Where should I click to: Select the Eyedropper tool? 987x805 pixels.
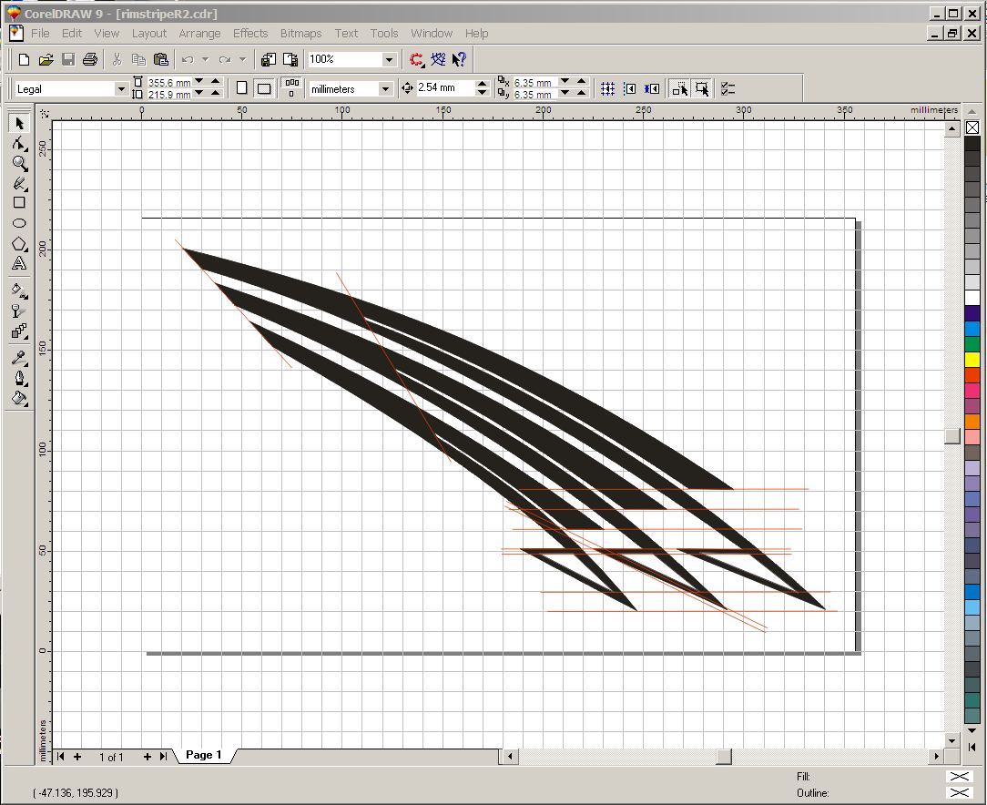pyautogui.click(x=19, y=358)
